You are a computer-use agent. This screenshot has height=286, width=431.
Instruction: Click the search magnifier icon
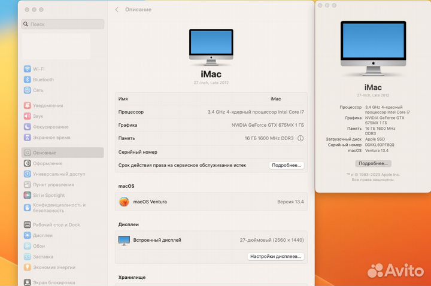[x=26, y=24]
